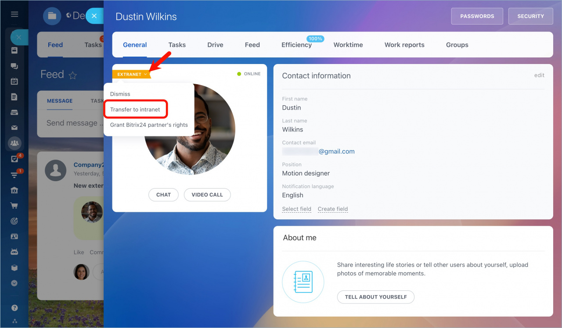This screenshot has height=328, width=562.
Task: Open the target marketing icon in sidebar
Action: [x=14, y=221]
